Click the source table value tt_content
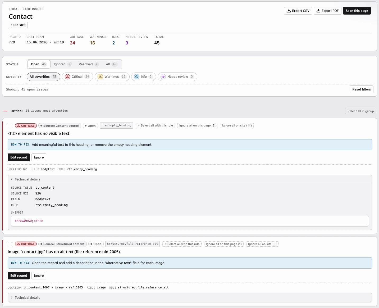Viewport: 379px width, 308px height. pyautogui.click(x=45, y=188)
